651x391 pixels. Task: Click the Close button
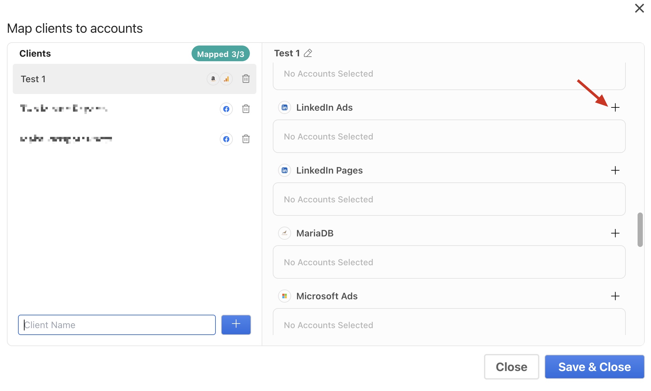coord(511,367)
